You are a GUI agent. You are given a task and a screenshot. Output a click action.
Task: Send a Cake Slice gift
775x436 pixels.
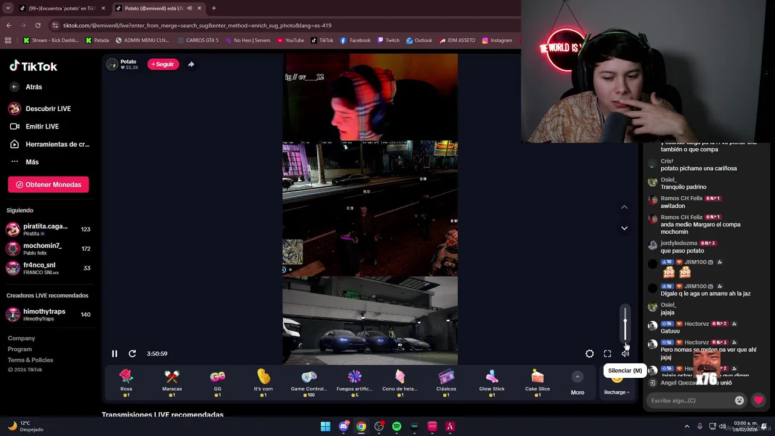pos(538,383)
